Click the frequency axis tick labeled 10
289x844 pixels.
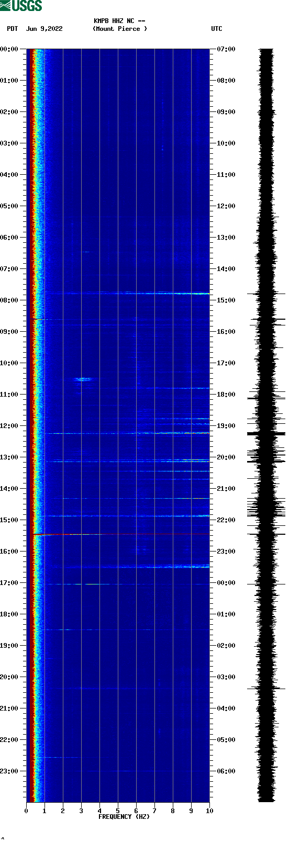(209, 811)
